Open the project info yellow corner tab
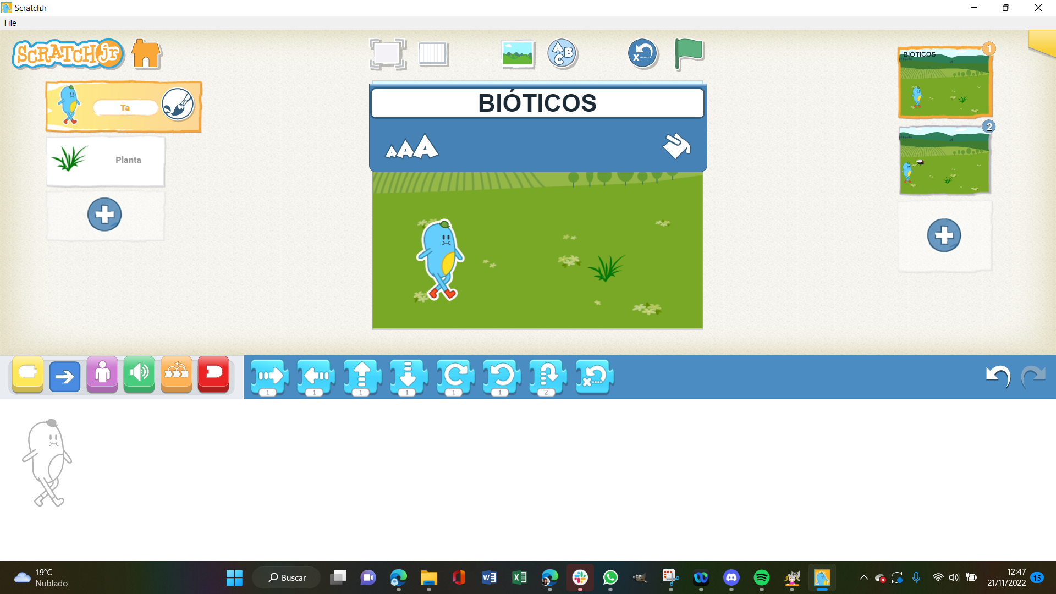The image size is (1056, 594). 1042,43
